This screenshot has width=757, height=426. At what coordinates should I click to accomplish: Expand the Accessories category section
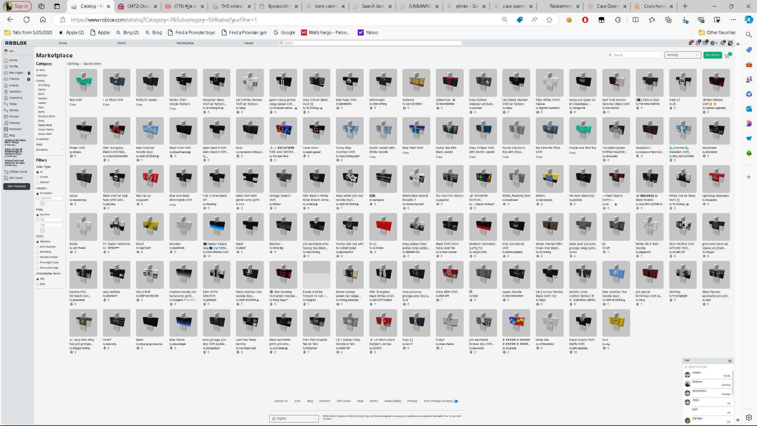point(62,139)
